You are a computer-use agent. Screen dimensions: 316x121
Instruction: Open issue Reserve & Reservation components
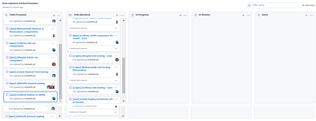[27, 30]
